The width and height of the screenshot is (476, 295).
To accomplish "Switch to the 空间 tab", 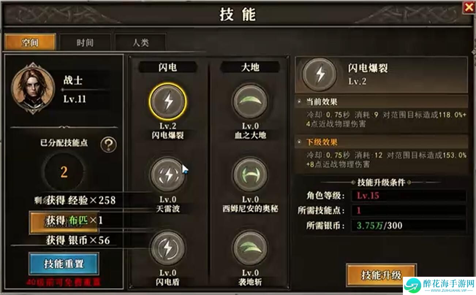I will 30,42.
